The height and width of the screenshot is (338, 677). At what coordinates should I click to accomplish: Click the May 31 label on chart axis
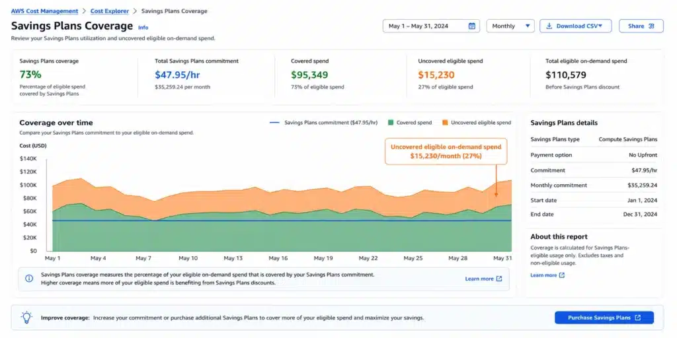pyautogui.click(x=502, y=258)
